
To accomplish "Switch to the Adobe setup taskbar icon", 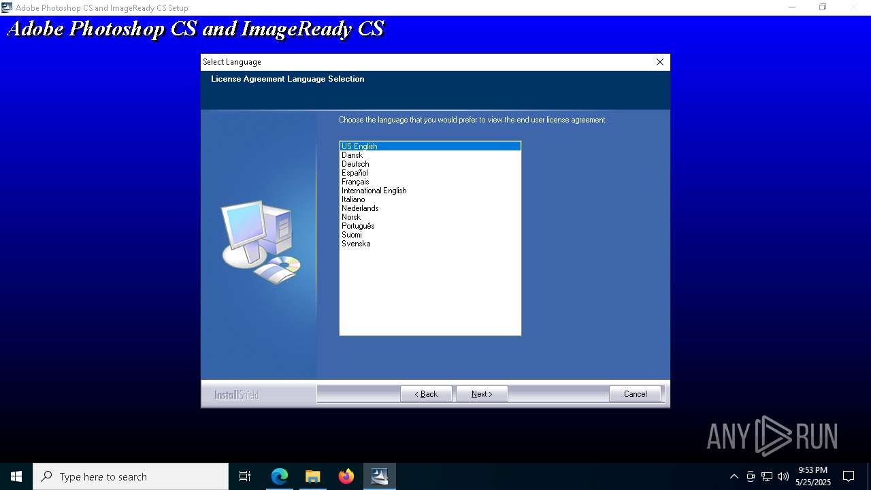I will coord(380,476).
